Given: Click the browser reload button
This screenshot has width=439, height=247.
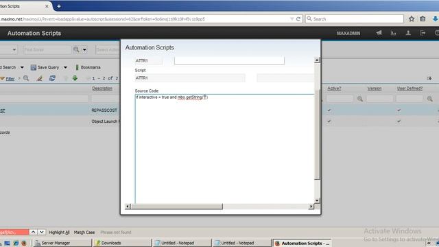Looking at the screenshot, I should click(x=298, y=19).
